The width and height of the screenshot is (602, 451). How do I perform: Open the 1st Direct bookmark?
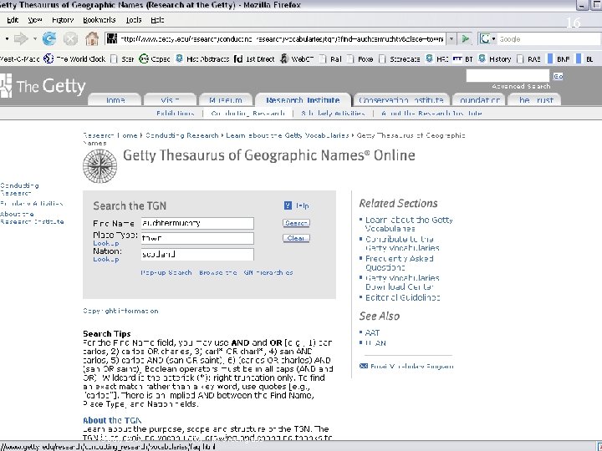254,59
